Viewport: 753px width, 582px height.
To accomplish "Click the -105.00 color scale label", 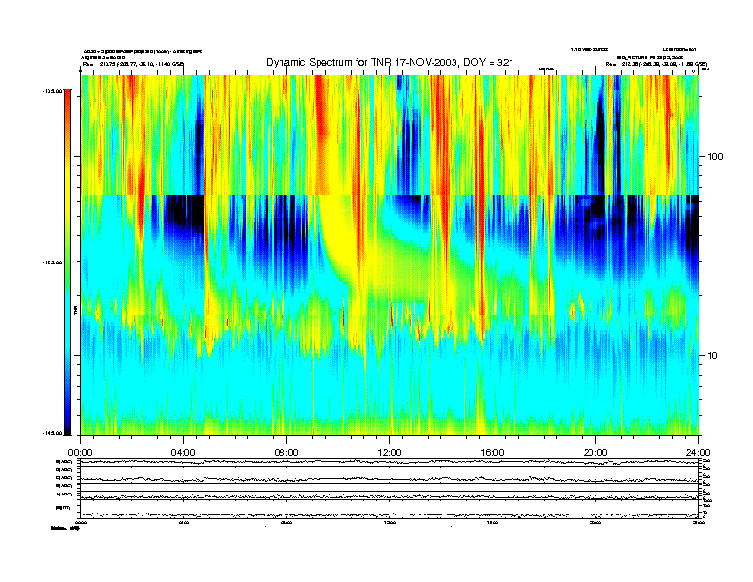I will pyautogui.click(x=52, y=90).
